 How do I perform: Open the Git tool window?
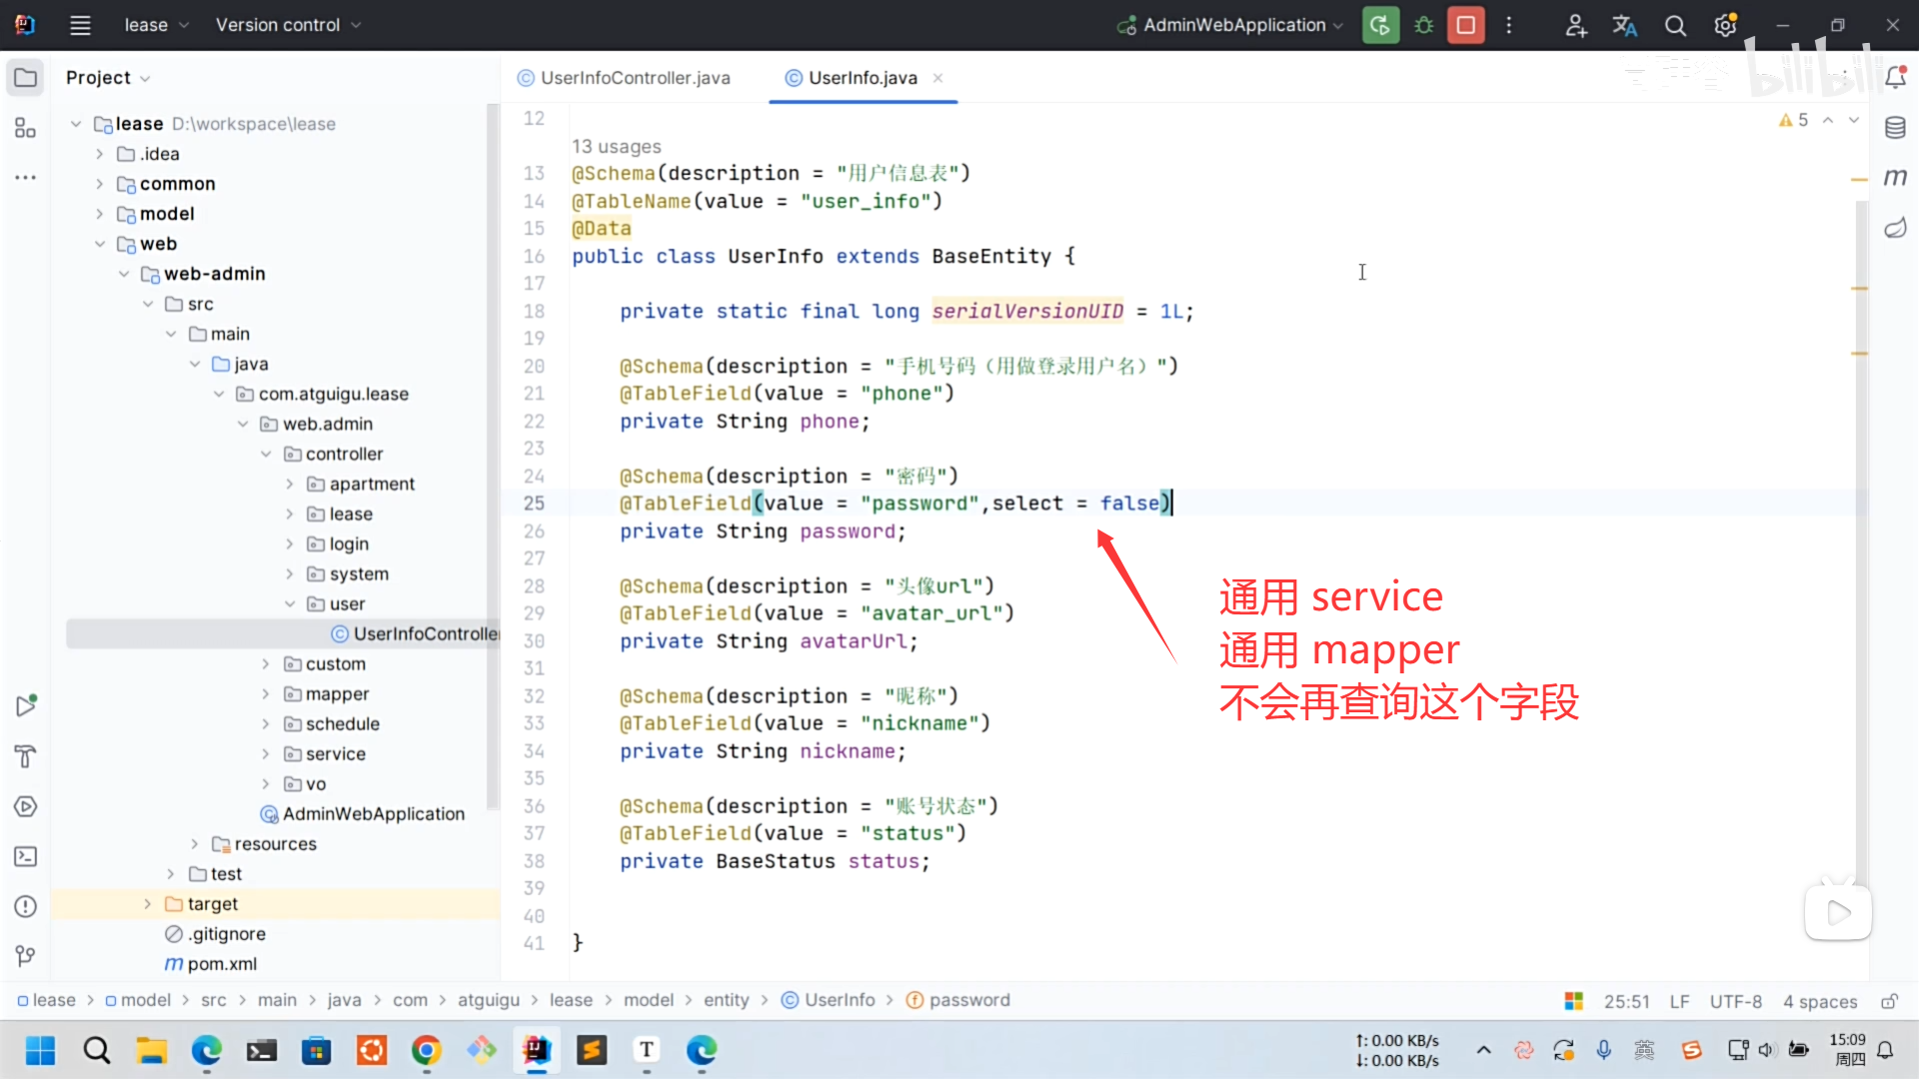click(26, 956)
